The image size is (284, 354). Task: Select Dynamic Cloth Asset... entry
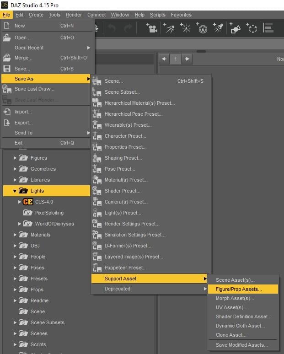[x=243, y=326]
